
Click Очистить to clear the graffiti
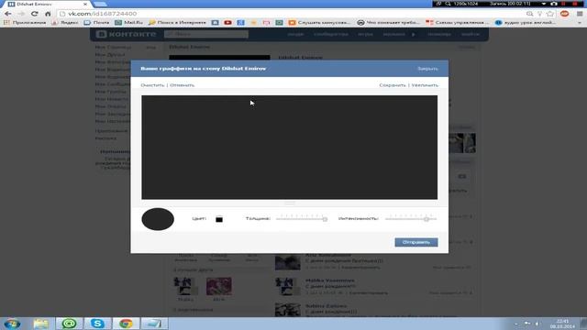[x=152, y=85]
